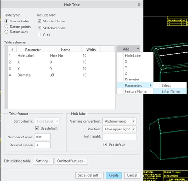Click Enter Name in Parameters submenu
The image size is (188, 181).
click(x=171, y=91)
